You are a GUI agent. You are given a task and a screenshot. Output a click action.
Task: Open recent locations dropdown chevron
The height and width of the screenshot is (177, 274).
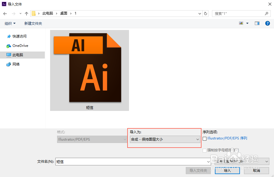20,14
